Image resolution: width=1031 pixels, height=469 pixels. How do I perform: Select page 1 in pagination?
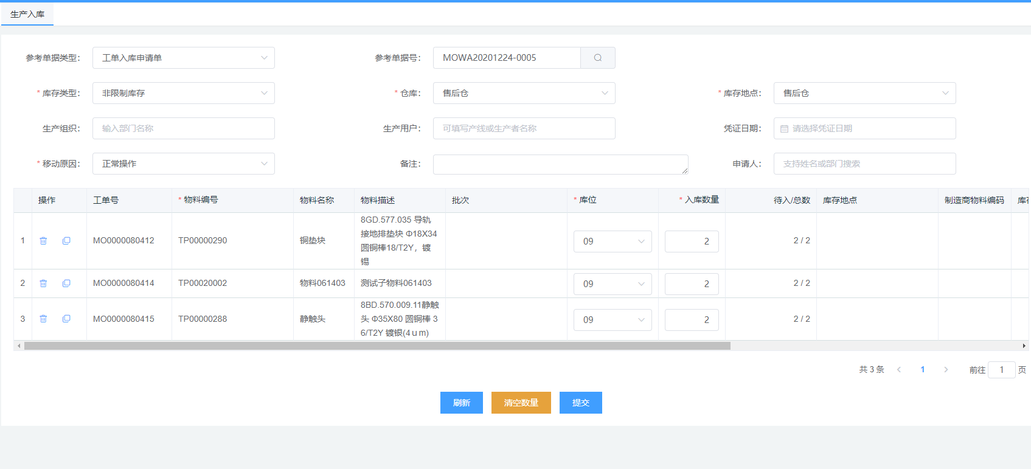[x=923, y=370]
